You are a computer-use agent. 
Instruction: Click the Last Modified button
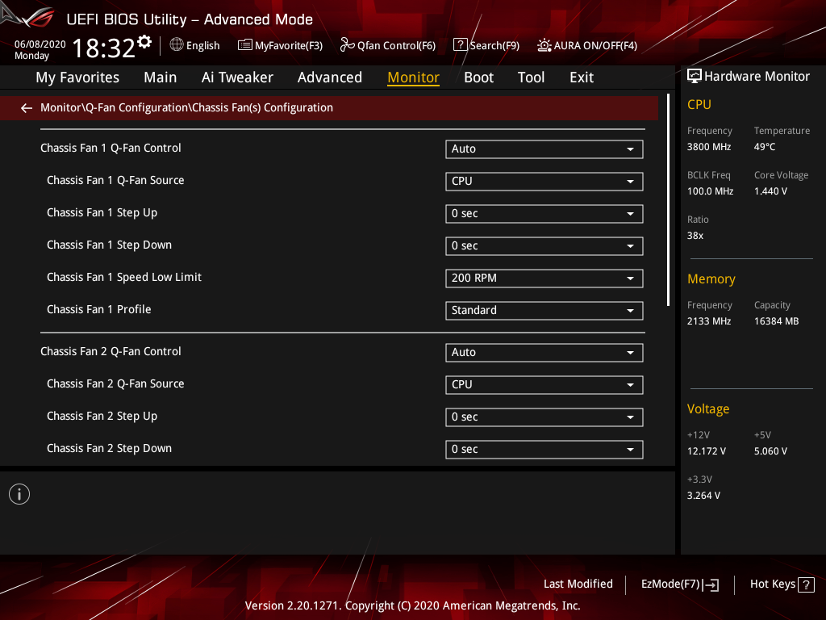pyautogui.click(x=578, y=584)
